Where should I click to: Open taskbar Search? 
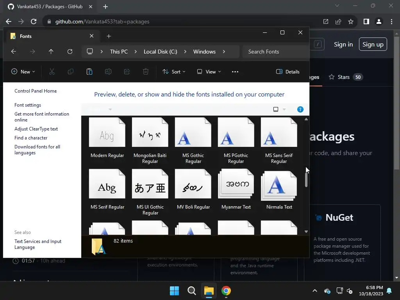pos(191,291)
